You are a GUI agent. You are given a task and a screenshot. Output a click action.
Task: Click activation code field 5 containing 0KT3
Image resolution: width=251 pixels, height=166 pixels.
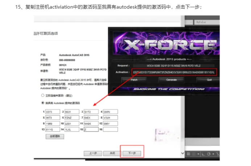(53, 117)
